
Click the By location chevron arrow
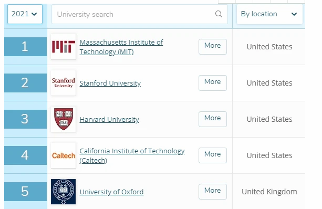(x=294, y=14)
